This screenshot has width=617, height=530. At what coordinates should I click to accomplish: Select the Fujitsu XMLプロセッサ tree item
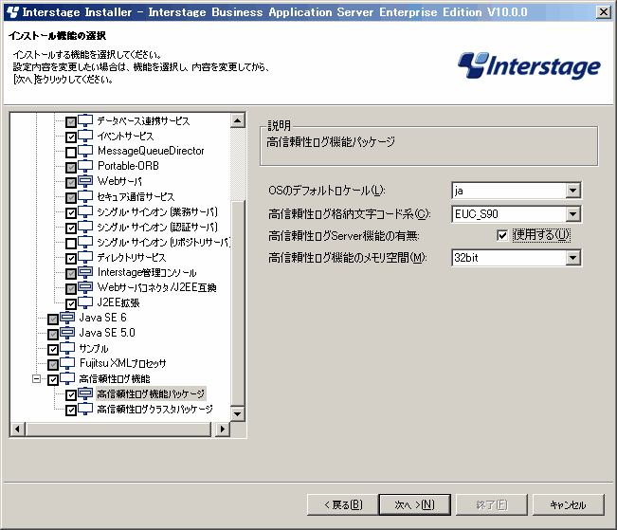[x=123, y=363]
